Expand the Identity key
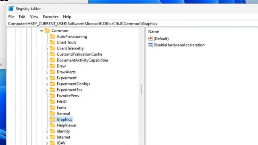The height and width of the screenshot is (145, 258). click(47, 131)
